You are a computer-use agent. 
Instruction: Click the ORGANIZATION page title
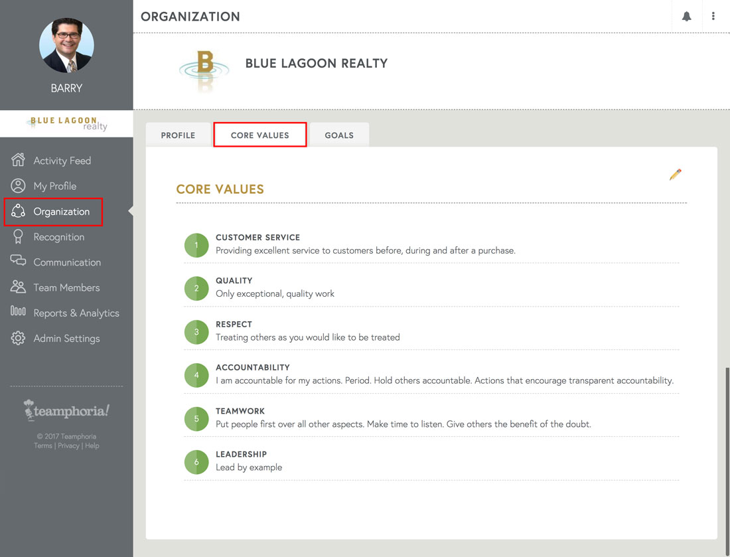tap(190, 17)
